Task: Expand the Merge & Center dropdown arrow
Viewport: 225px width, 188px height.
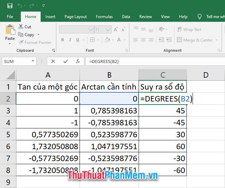Action: (x=217, y=40)
